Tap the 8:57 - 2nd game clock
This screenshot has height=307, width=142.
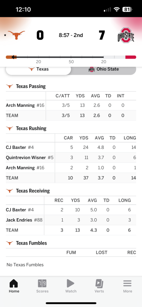tap(71, 35)
